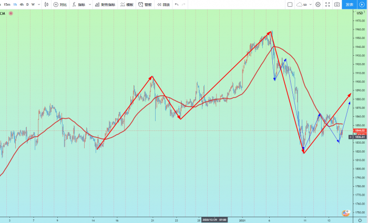368x223 pixels.
Task: Select the 15m timeframe
Action: pos(7,4)
